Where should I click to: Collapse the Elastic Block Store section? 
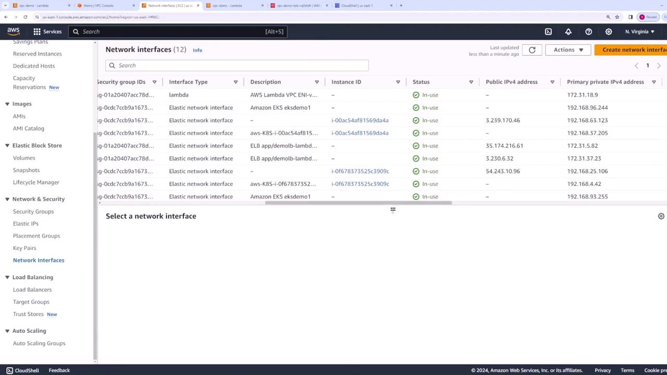click(7, 146)
